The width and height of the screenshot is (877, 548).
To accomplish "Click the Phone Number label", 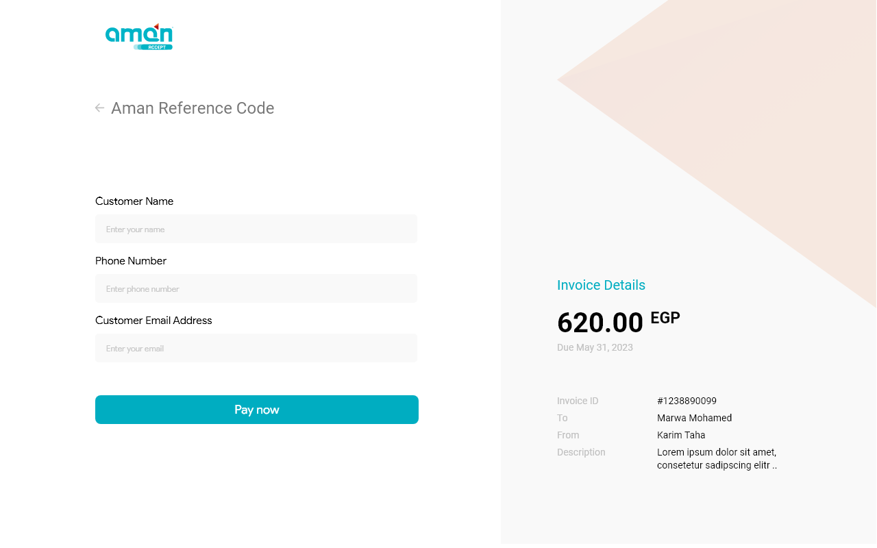I will (131, 261).
